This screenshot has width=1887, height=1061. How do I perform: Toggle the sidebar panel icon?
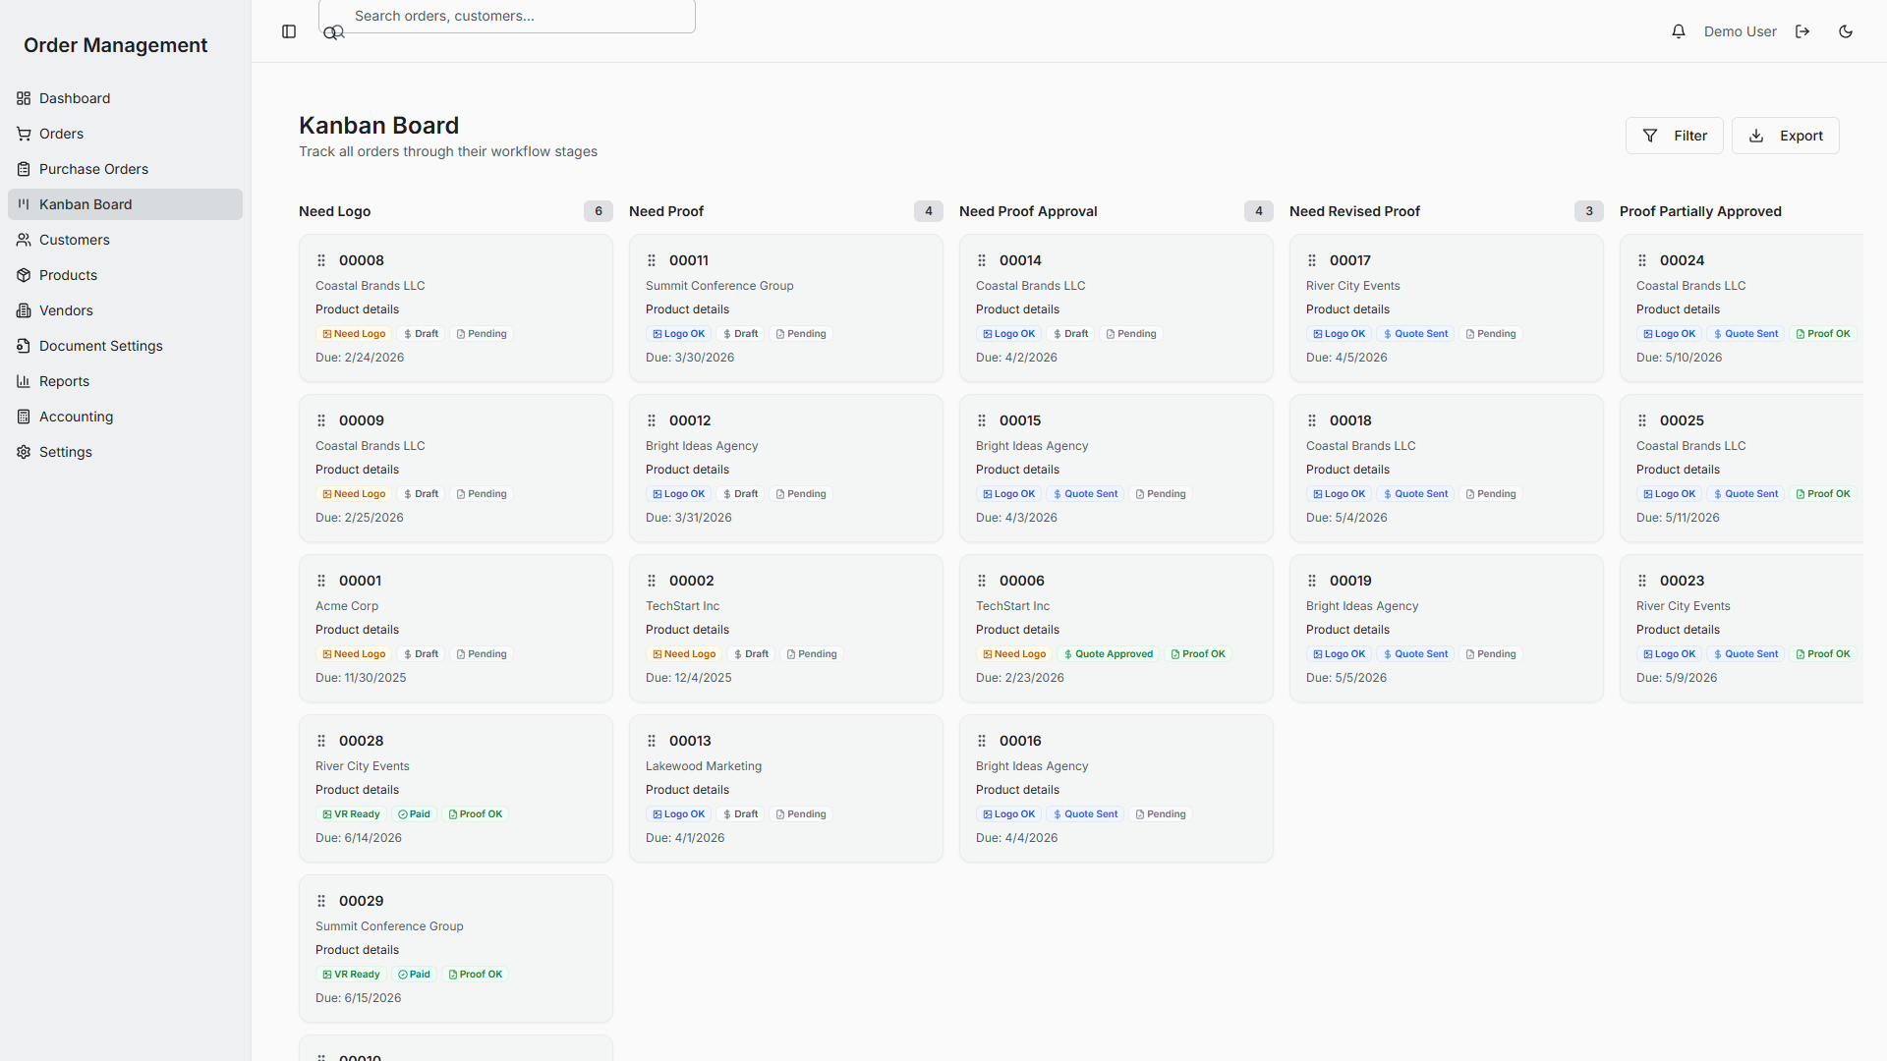[289, 31]
